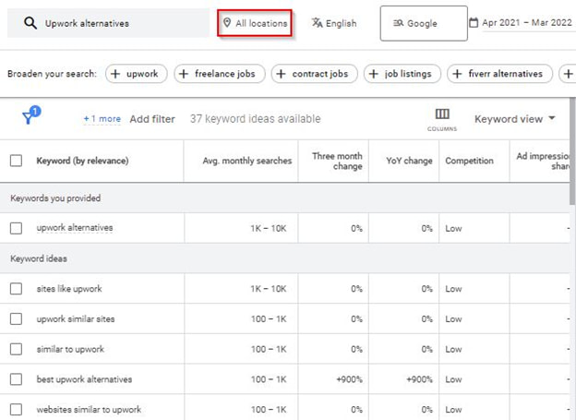Click the calendar date range icon
Viewport: 576px width, 420px height.
(474, 23)
